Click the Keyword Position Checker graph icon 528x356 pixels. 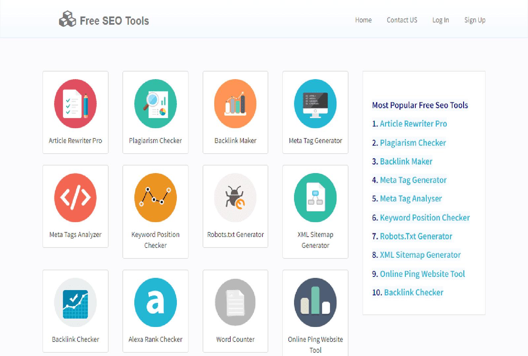155,198
